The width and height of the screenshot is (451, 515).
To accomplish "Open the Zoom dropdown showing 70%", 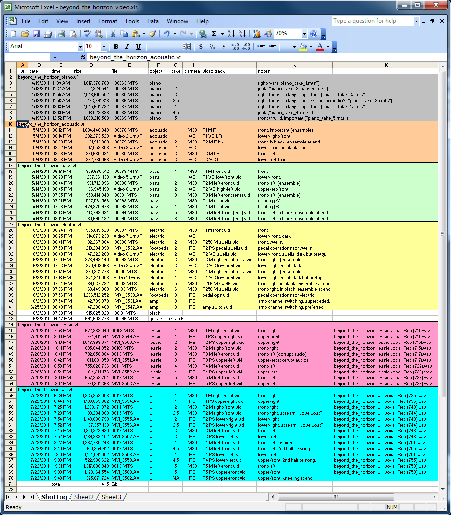I will pos(304,34).
